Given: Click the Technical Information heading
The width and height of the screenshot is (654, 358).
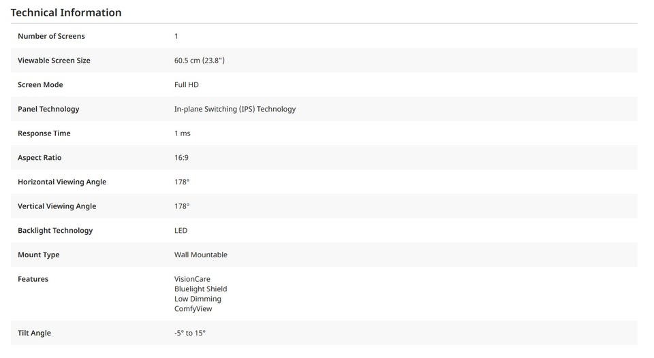Looking at the screenshot, I should tap(66, 12).
